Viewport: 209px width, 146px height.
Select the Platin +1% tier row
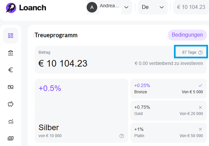(168, 132)
